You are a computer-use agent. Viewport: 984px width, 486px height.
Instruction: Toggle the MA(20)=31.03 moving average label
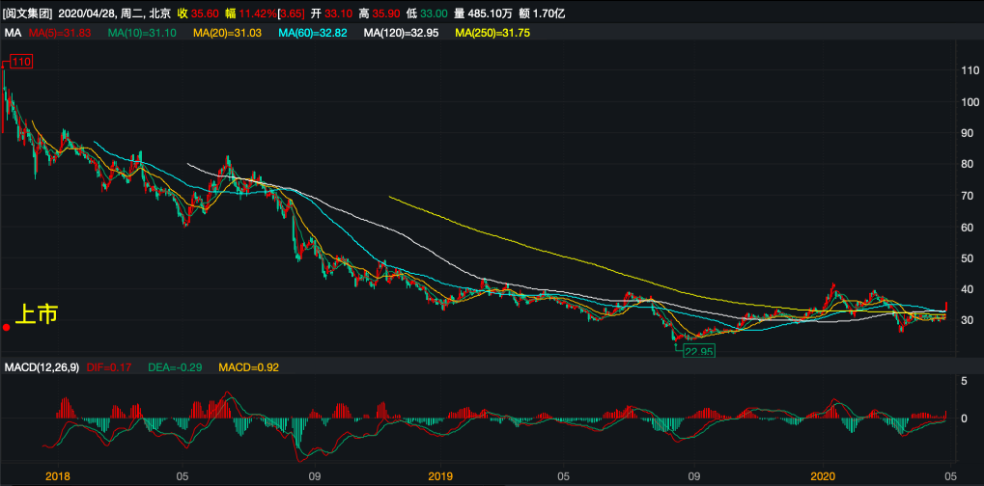(228, 33)
